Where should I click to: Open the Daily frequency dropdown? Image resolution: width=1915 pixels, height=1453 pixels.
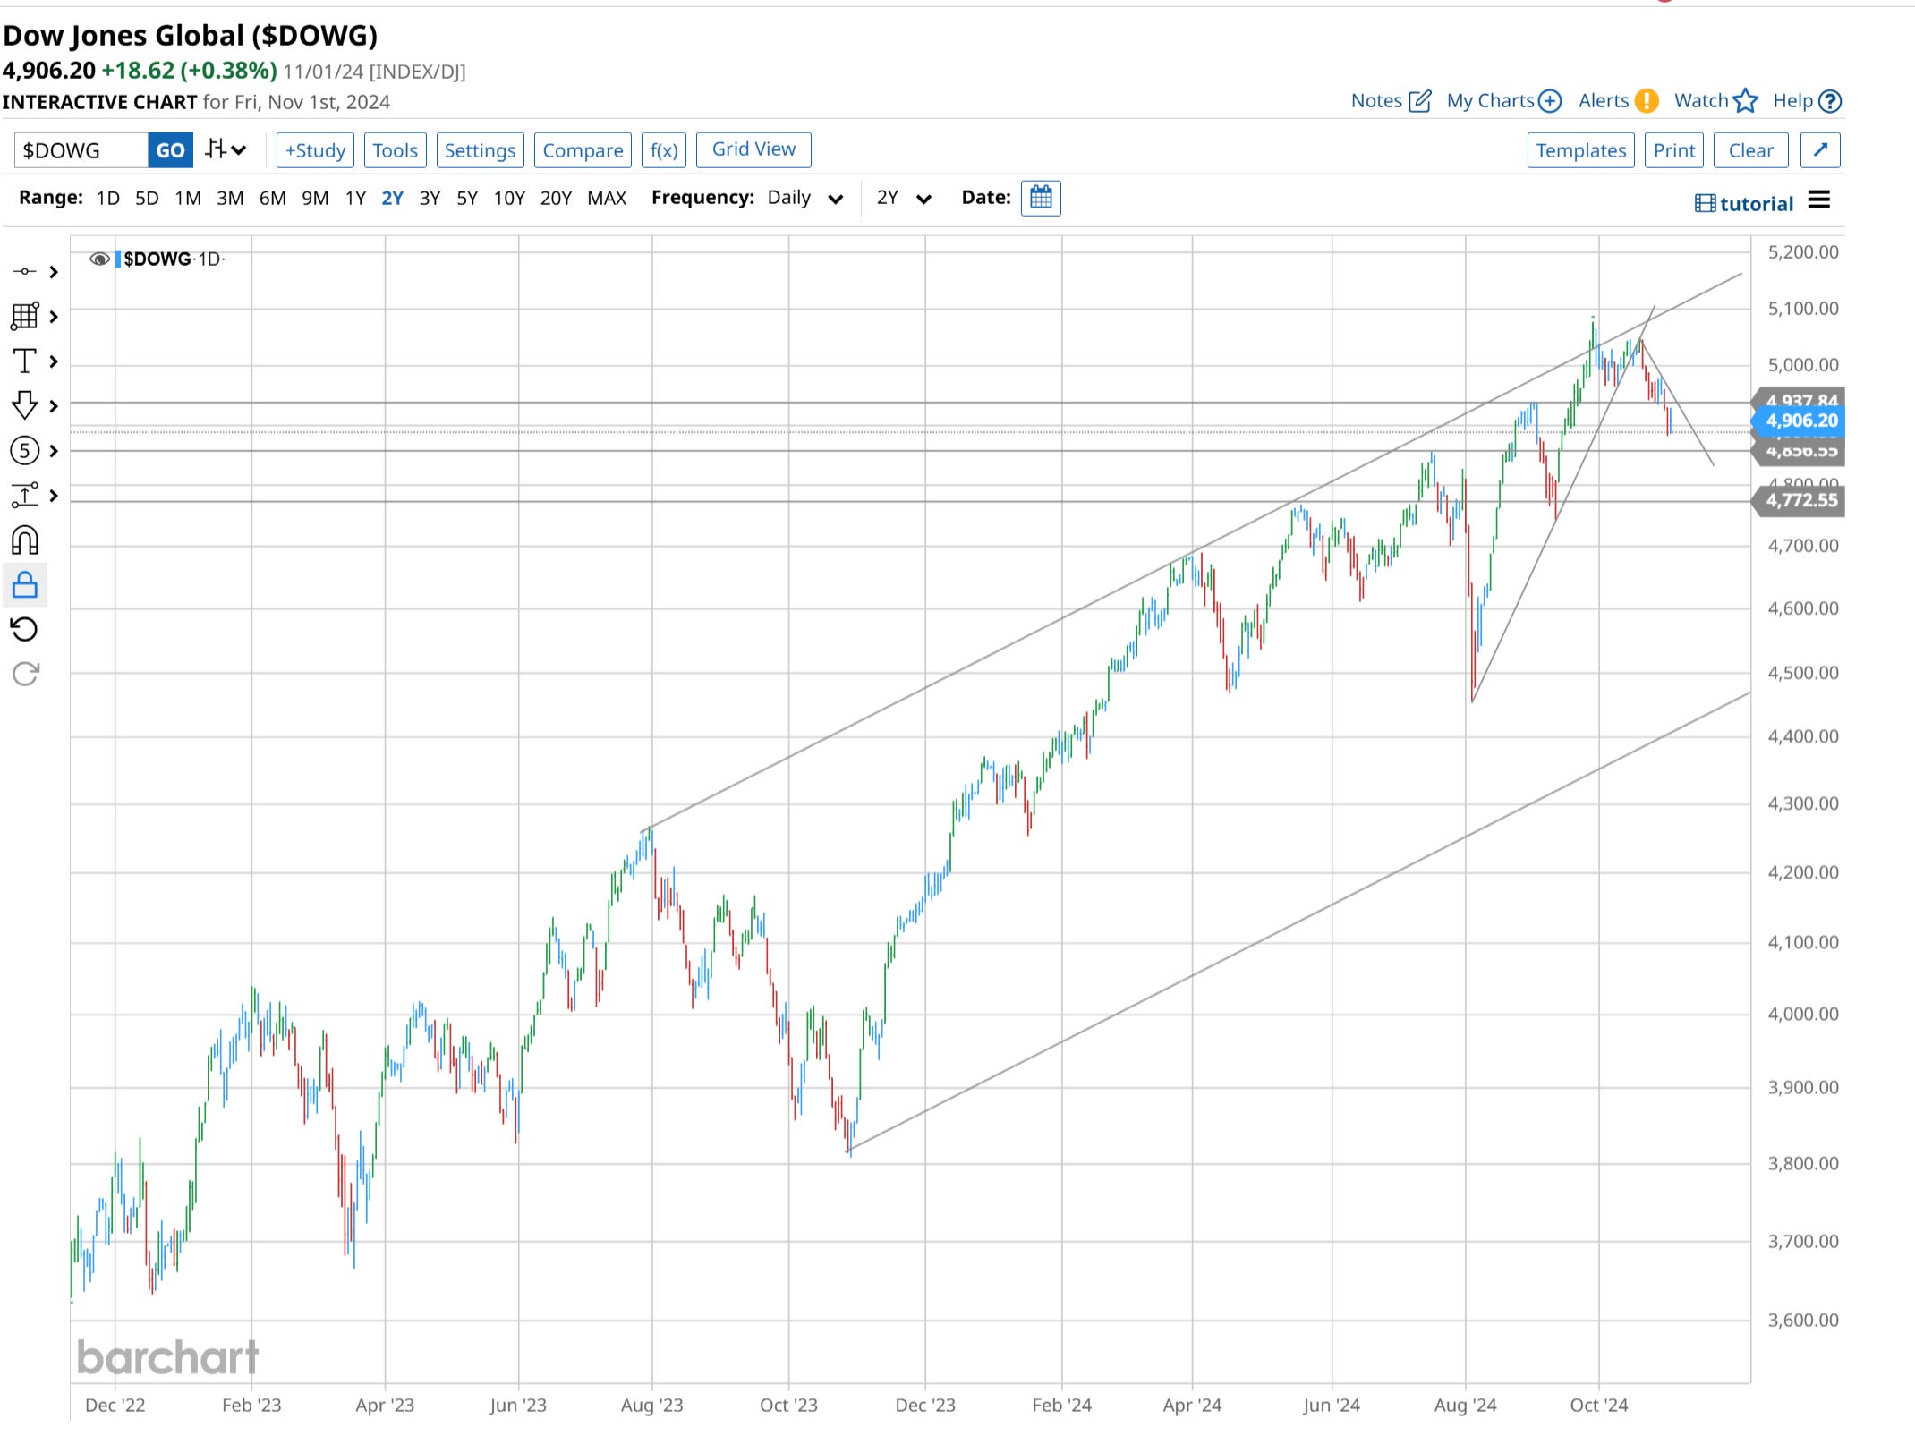pyautogui.click(x=804, y=198)
